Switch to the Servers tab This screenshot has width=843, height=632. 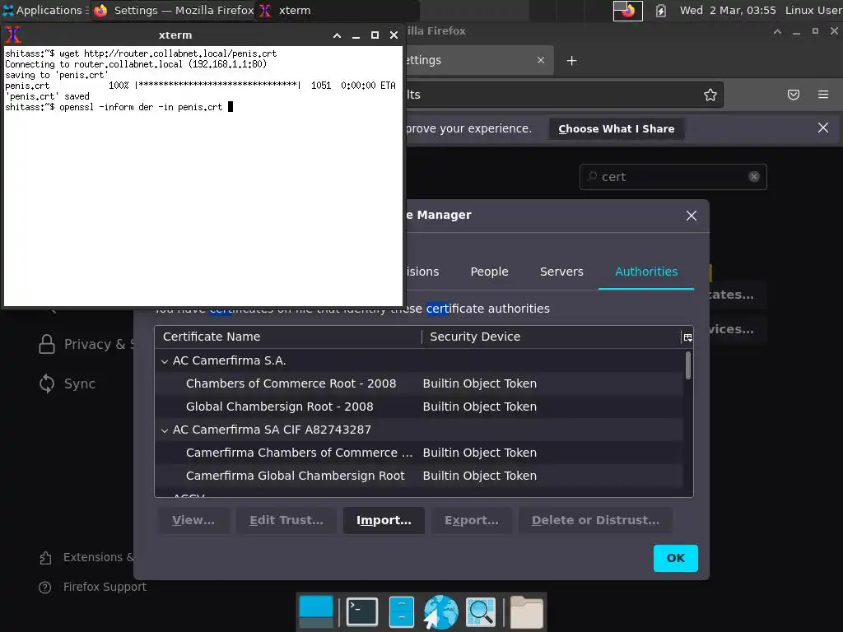[561, 272]
